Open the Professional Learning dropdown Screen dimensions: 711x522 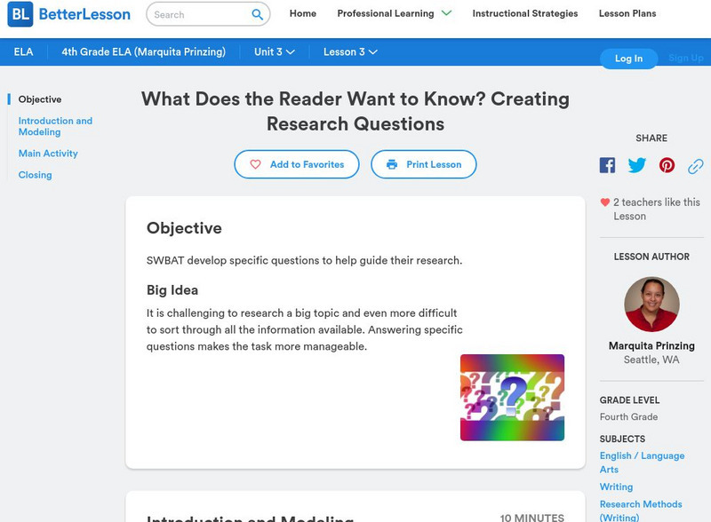click(x=394, y=13)
